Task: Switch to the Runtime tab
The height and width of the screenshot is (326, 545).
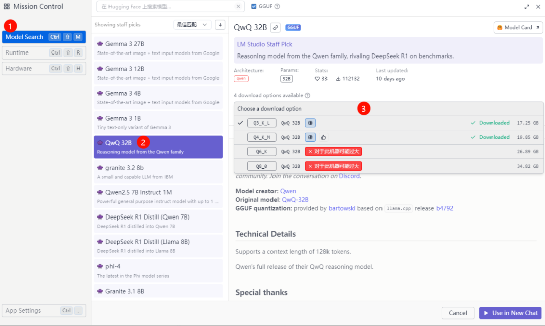Action: [44, 53]
